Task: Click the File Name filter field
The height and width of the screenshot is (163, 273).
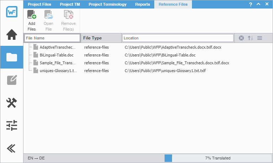Action: coord(52,38)
